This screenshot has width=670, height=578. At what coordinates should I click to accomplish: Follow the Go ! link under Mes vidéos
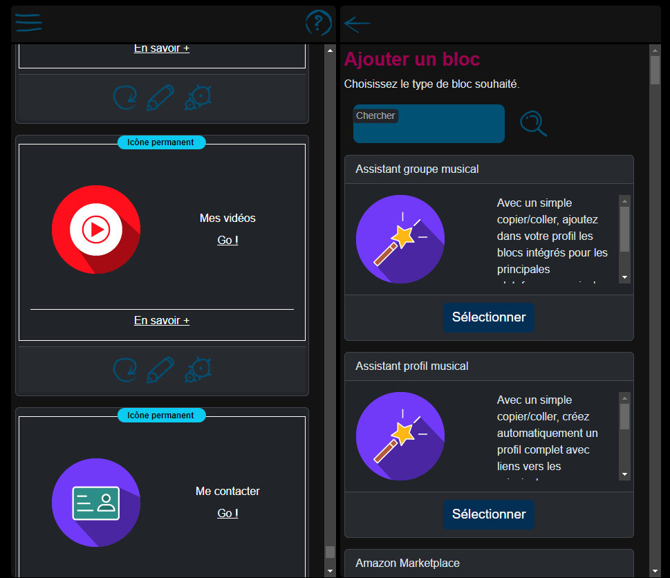click(227, 241)
